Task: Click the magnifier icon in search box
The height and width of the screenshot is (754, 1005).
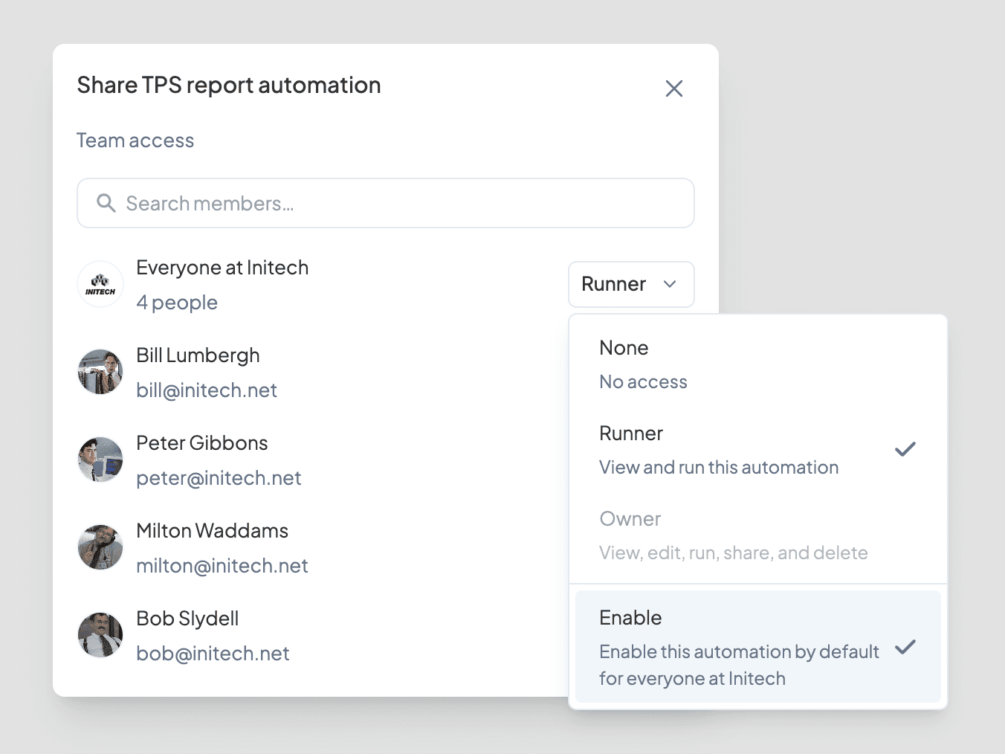Action: coord(106,203)
